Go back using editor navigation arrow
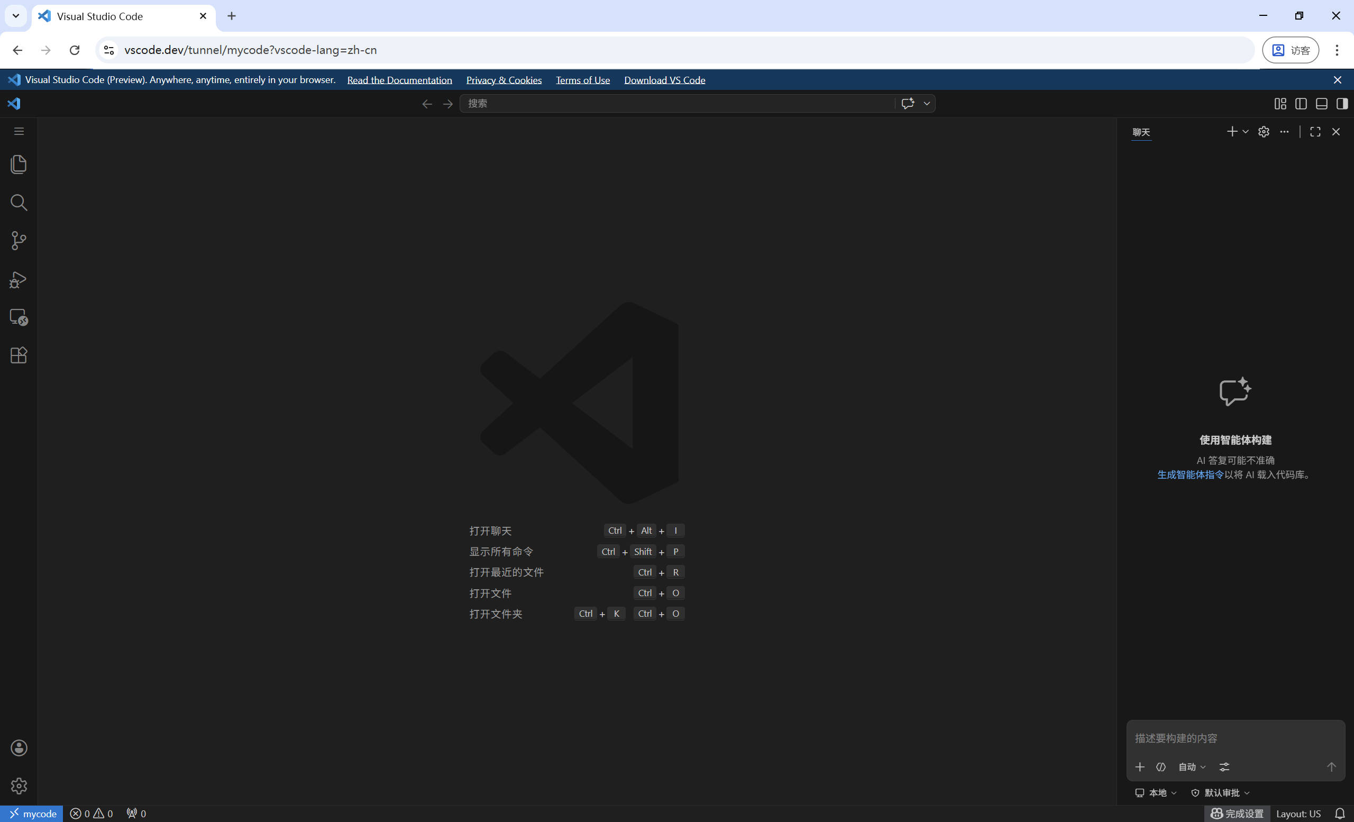This screenshot has width=1354, height=822. 427,104
